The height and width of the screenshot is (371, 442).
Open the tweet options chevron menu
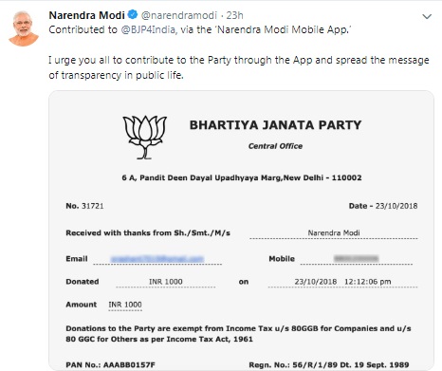pos(427,16)
